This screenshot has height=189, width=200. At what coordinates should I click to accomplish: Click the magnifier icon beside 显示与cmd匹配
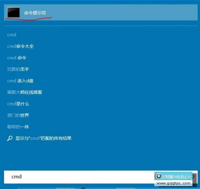(10, 138)
